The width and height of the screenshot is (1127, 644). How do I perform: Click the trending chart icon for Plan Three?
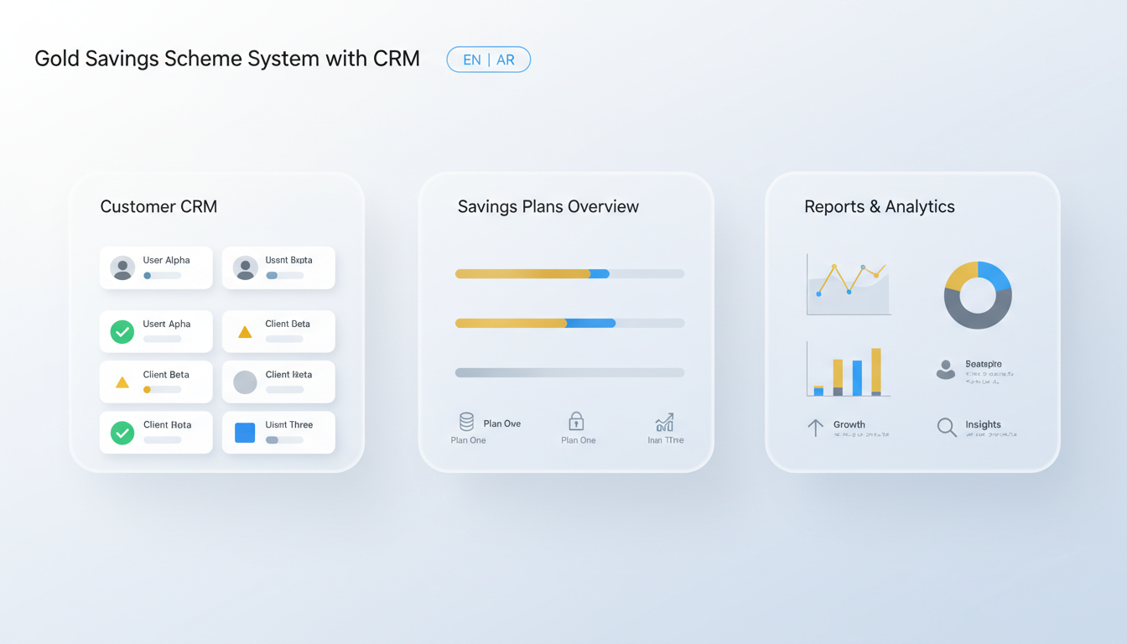(x=663, y=423)
